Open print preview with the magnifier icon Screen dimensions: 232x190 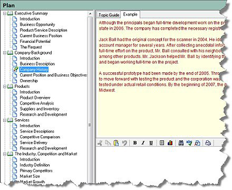(x=197, y=143)
